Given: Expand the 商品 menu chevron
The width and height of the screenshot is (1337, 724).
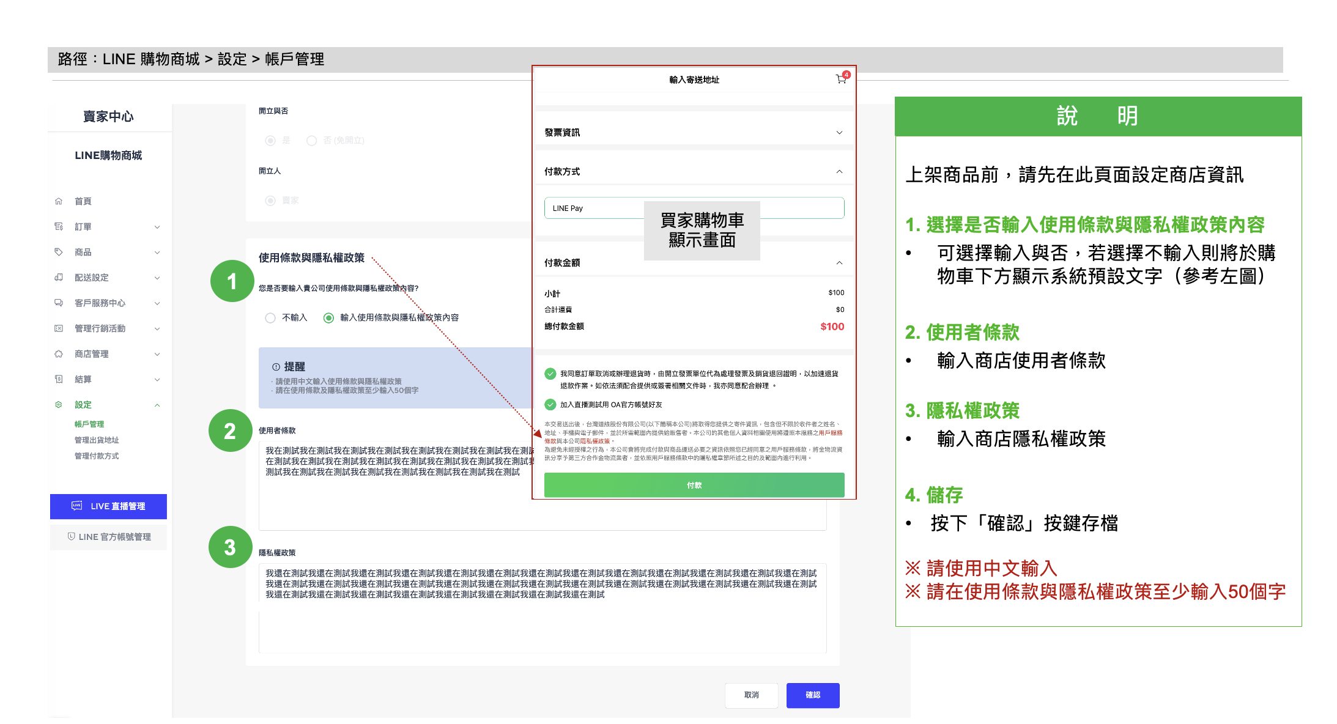Looking at the screenshot, I should pyautogui.click(x=157, y=252).
